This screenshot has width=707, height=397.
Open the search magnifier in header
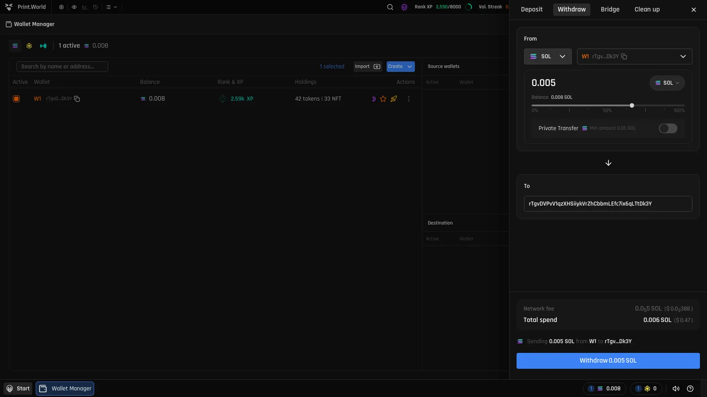[x=390, y=7]
